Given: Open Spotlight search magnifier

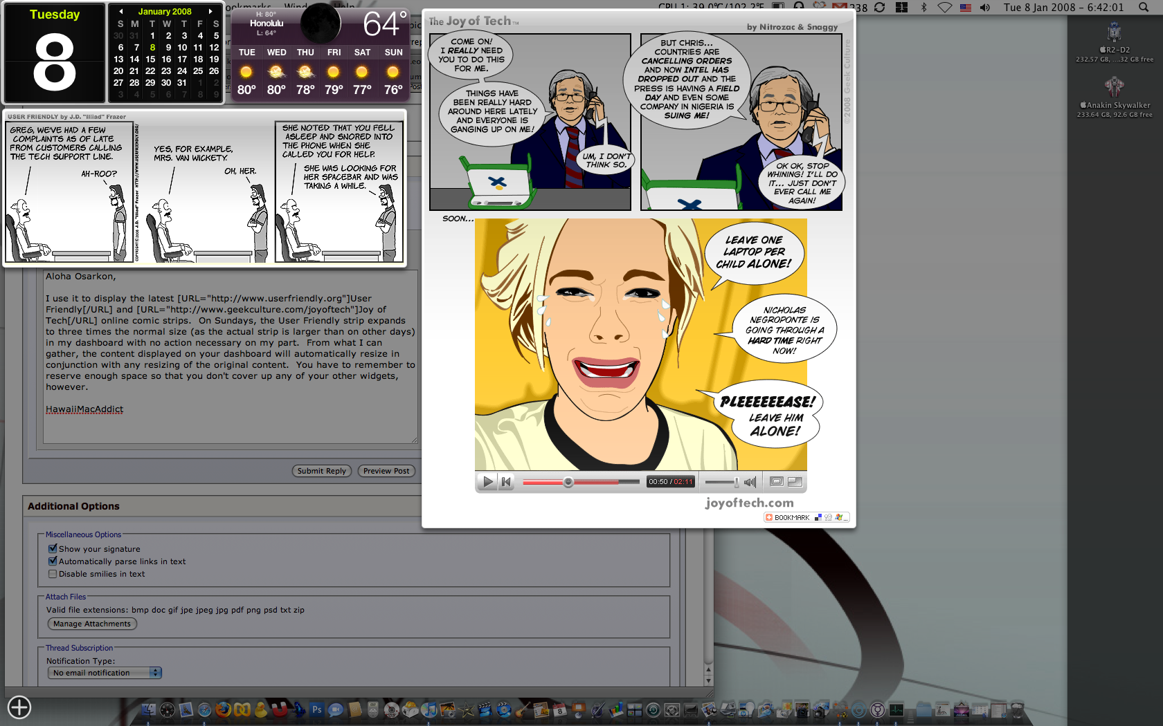Looking at the screenshot, I should 1144,7.
